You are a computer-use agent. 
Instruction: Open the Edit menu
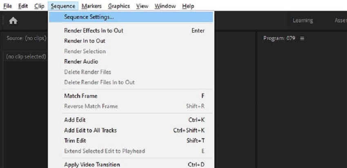[x=23, y=6]
